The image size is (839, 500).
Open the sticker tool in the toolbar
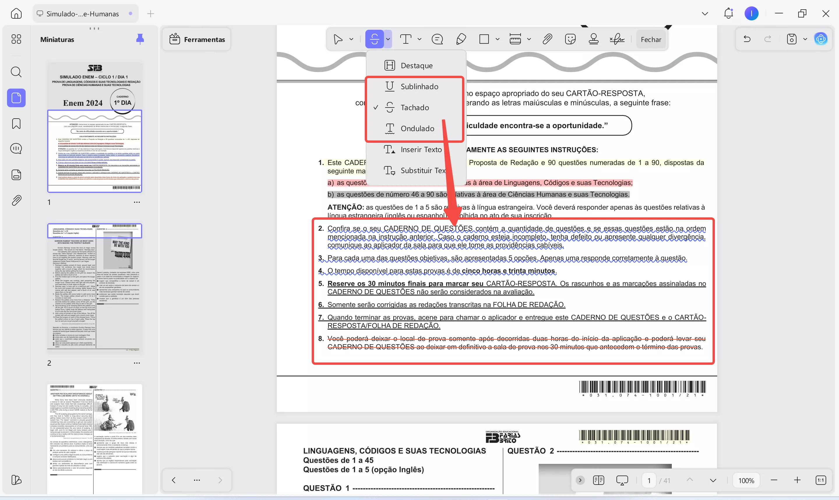coord(570,39)
